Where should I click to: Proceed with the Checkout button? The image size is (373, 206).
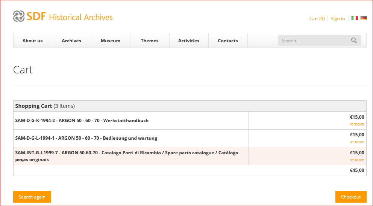click(x=350, y=197)
